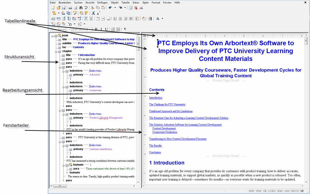The image size is (310, 194).
Task: Increase font size with the large A icon
Action: click(93, 13)
